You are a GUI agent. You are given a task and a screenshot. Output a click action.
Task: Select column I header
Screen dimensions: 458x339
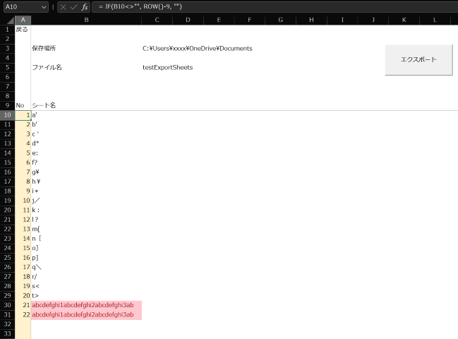coord(342,20)
